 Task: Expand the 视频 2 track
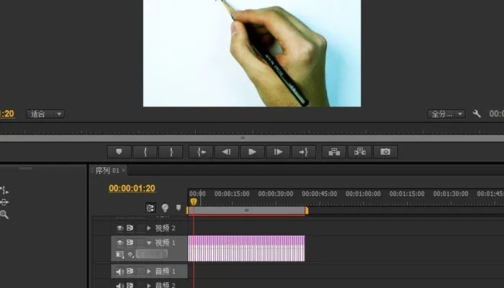coord(149,228)
